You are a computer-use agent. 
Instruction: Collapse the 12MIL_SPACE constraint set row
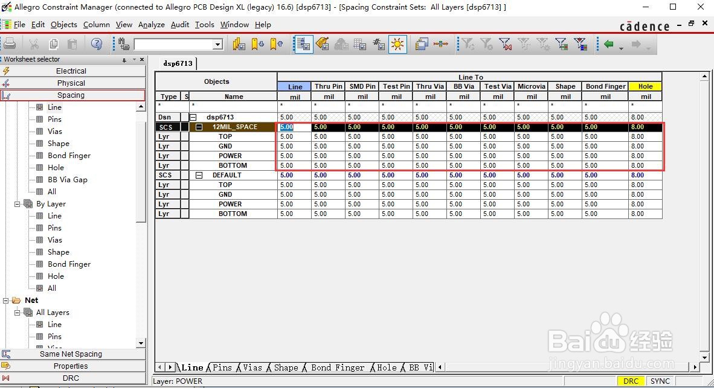tap(199, 127)
